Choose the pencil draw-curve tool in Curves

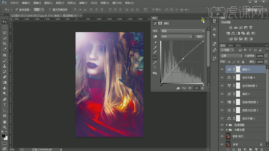[155, 63]
